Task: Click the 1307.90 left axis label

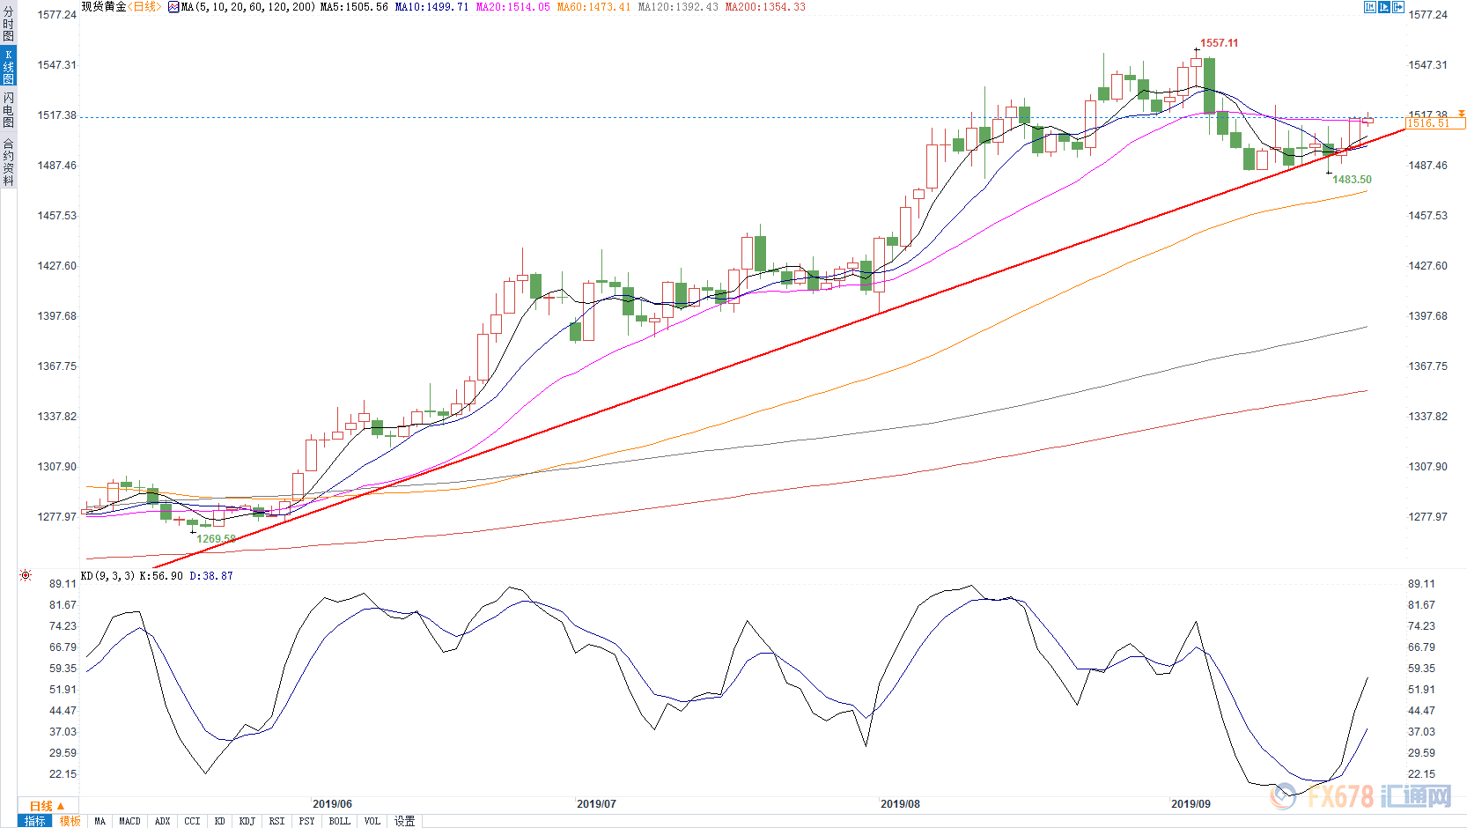Action: coord(56,467)
